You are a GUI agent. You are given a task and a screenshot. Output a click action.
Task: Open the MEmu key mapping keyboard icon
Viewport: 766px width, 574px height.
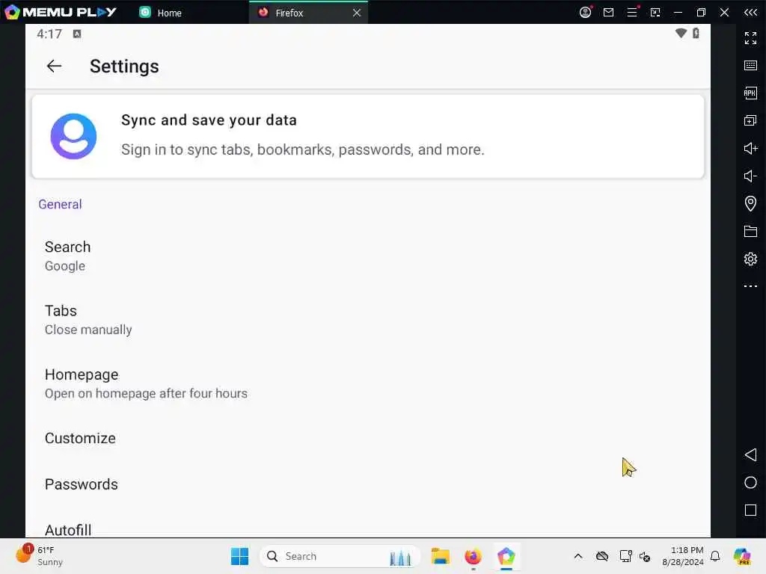pos(750,66)
